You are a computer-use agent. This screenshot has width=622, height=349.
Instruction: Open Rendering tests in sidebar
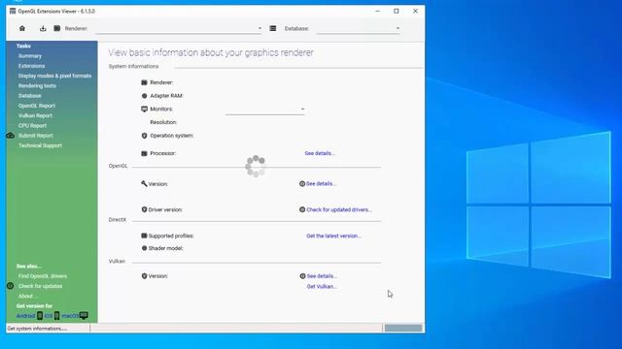tap(37, 86)
